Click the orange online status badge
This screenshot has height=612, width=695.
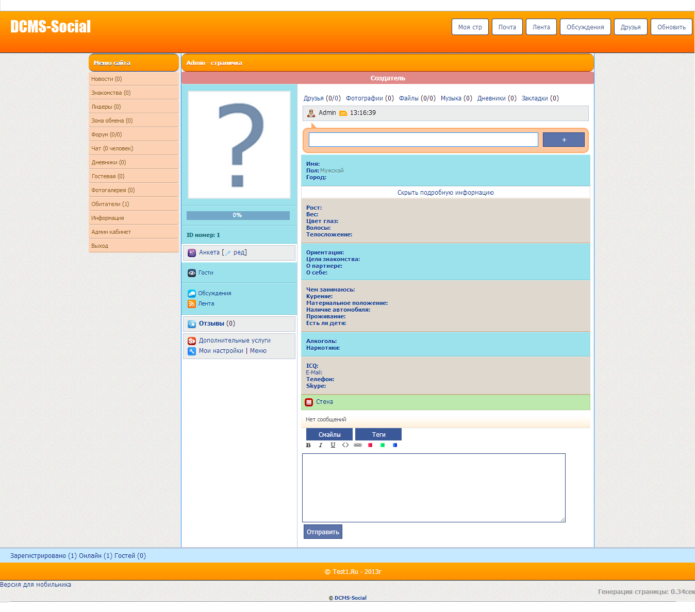click(343, 113)
